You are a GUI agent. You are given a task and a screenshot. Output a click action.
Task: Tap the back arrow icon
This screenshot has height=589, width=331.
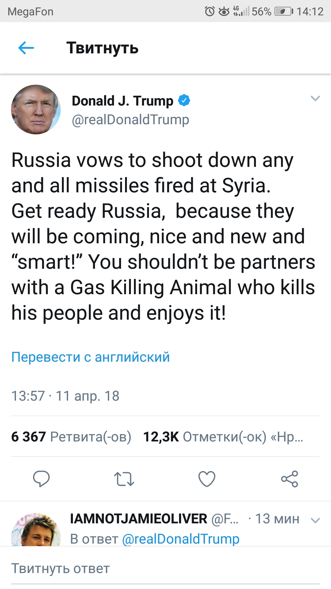coord(26,48)
